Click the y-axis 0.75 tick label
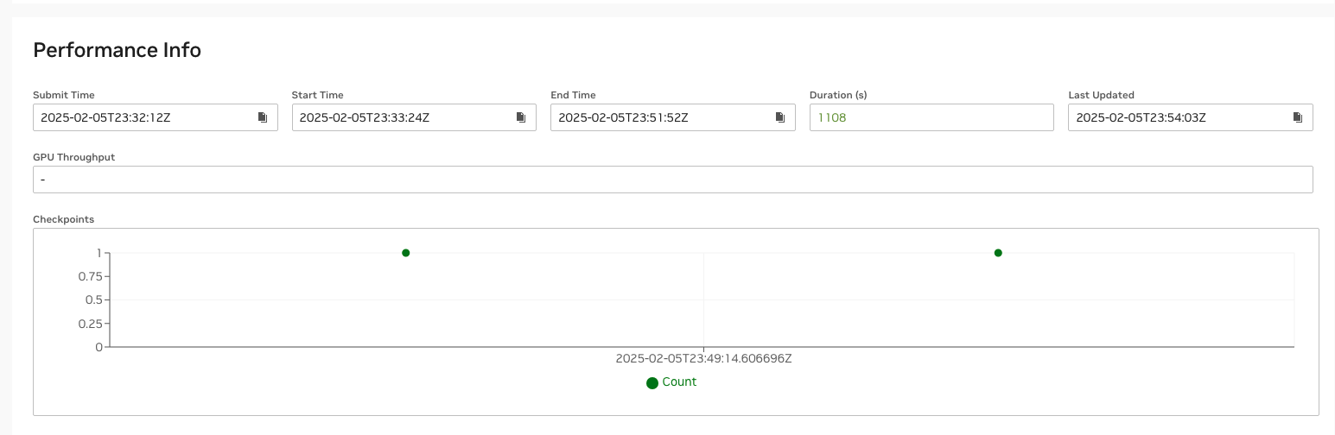This screenshot has width=1335, height=435. [x=90, y=276]
